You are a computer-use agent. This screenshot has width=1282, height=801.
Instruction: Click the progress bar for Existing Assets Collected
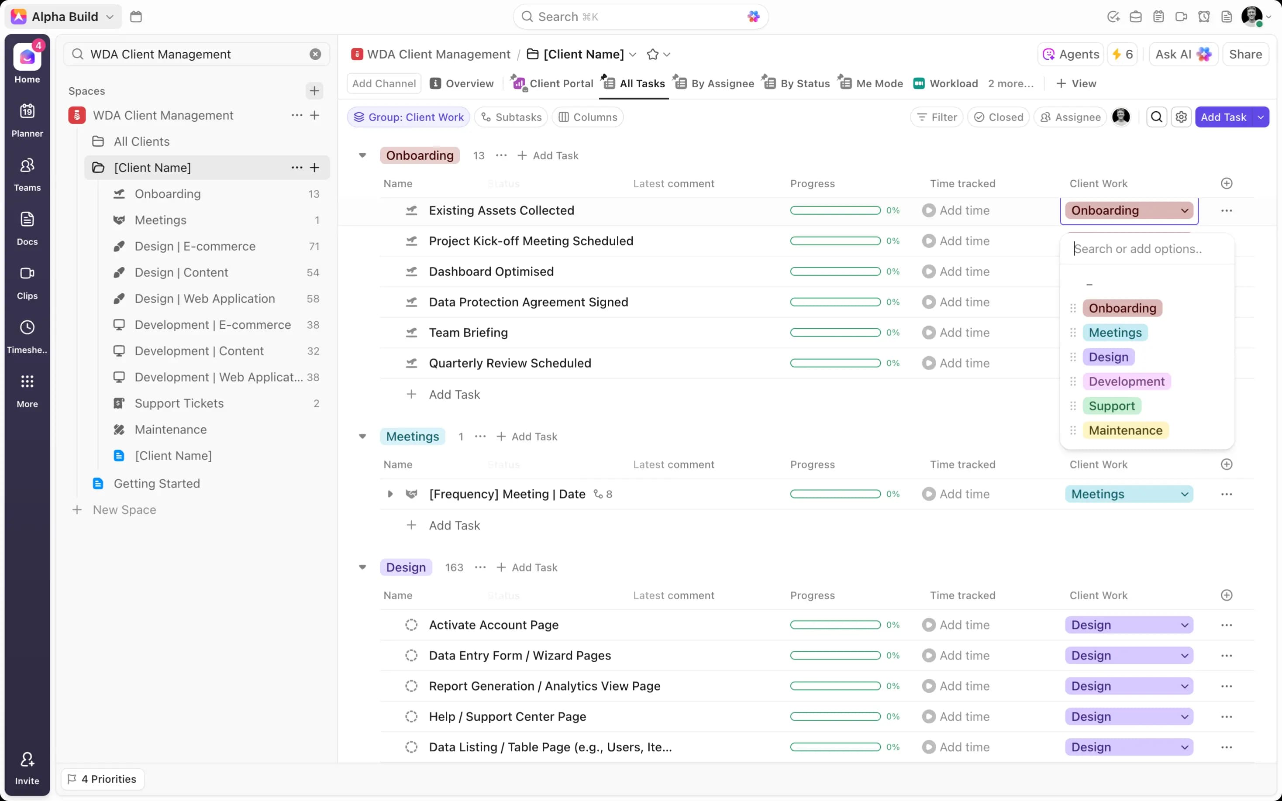(x=834, y=210)
